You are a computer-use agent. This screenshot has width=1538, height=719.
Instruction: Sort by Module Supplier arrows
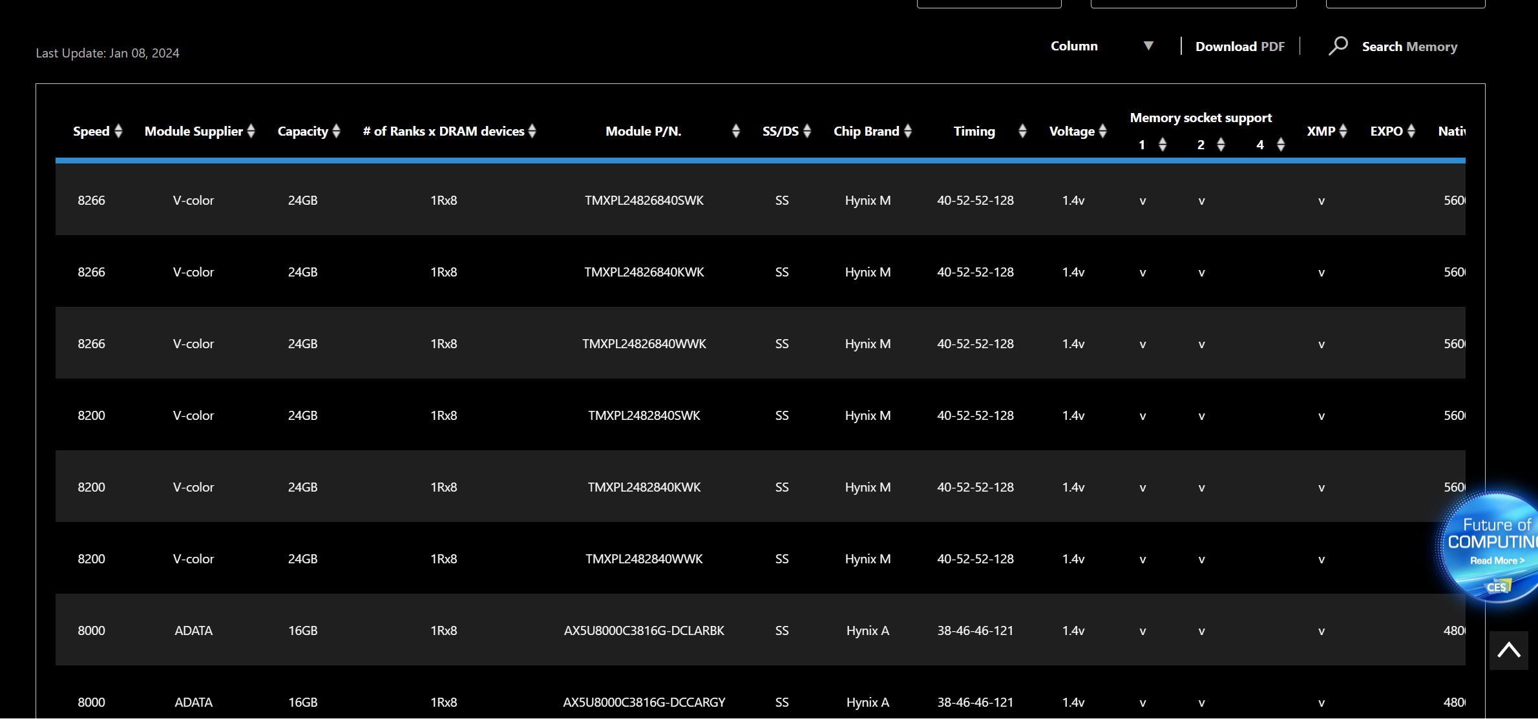(251, 131)
